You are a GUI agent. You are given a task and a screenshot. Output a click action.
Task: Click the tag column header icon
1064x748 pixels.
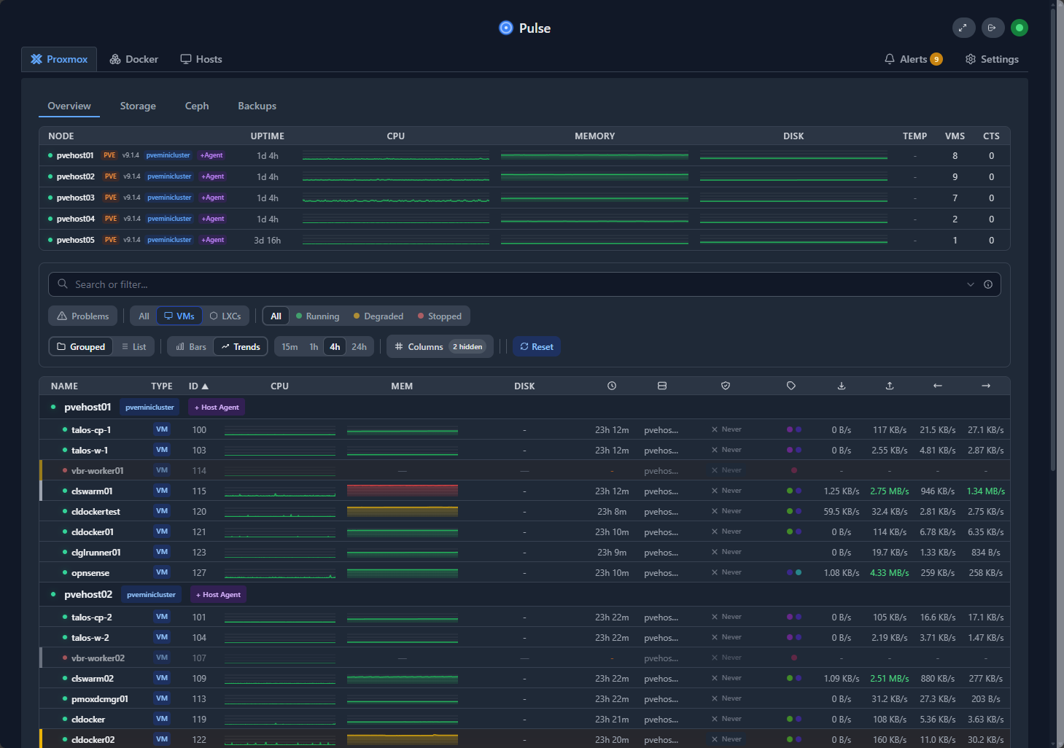tap(791, 385)
